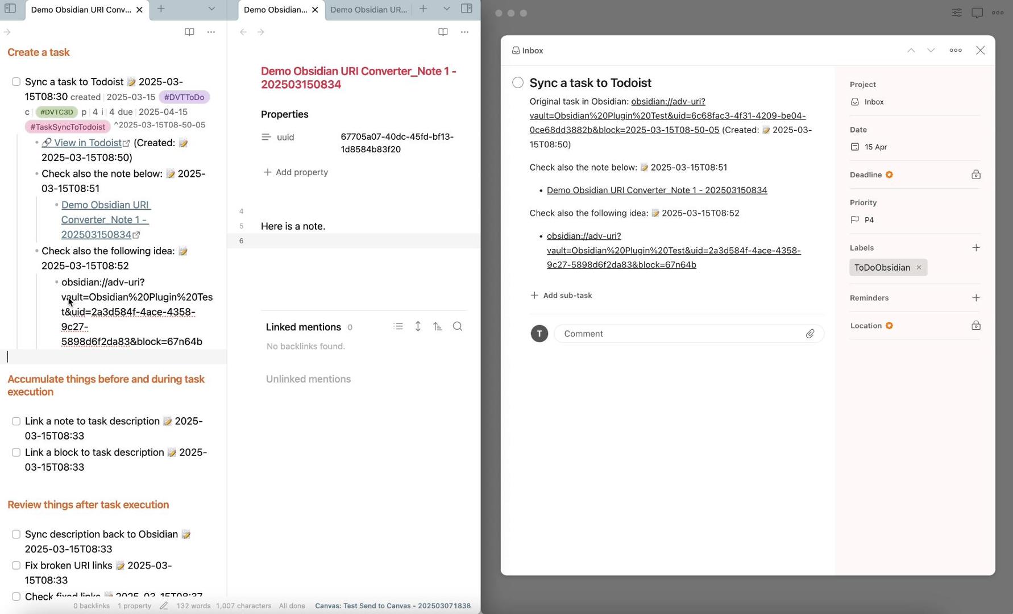Image resolution: width=1013 pixels, height=614 pixels.
Task: Go forward in the left pane
Action: (x=7, y=32)
